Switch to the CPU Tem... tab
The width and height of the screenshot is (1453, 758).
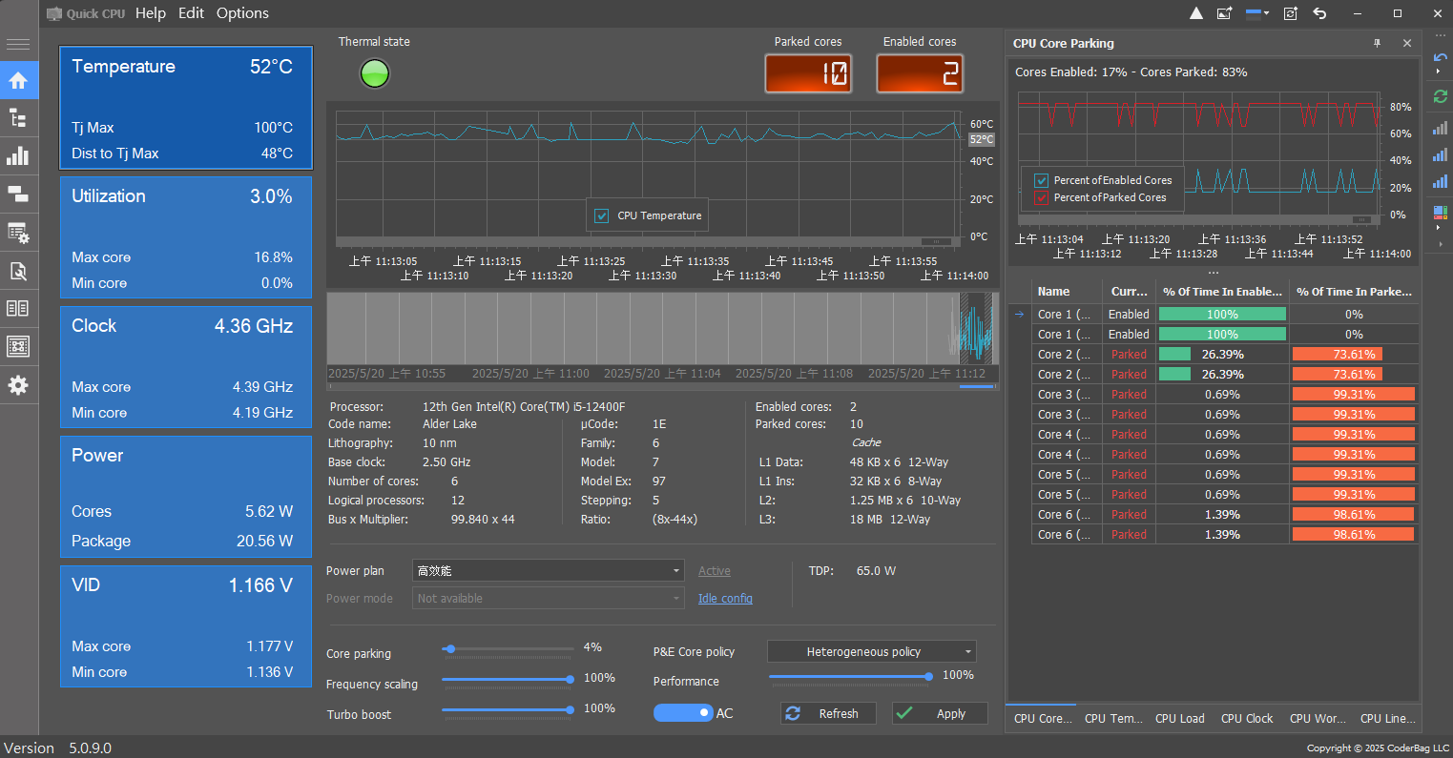coord(1113,719)
